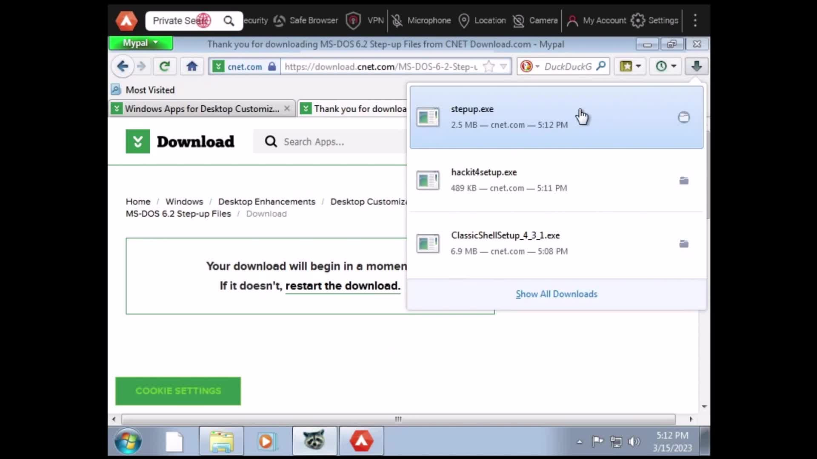Toggle Camera blocking in the Avast bar
The width and height of the screenshot is (817, 459).
coord(535,20)
